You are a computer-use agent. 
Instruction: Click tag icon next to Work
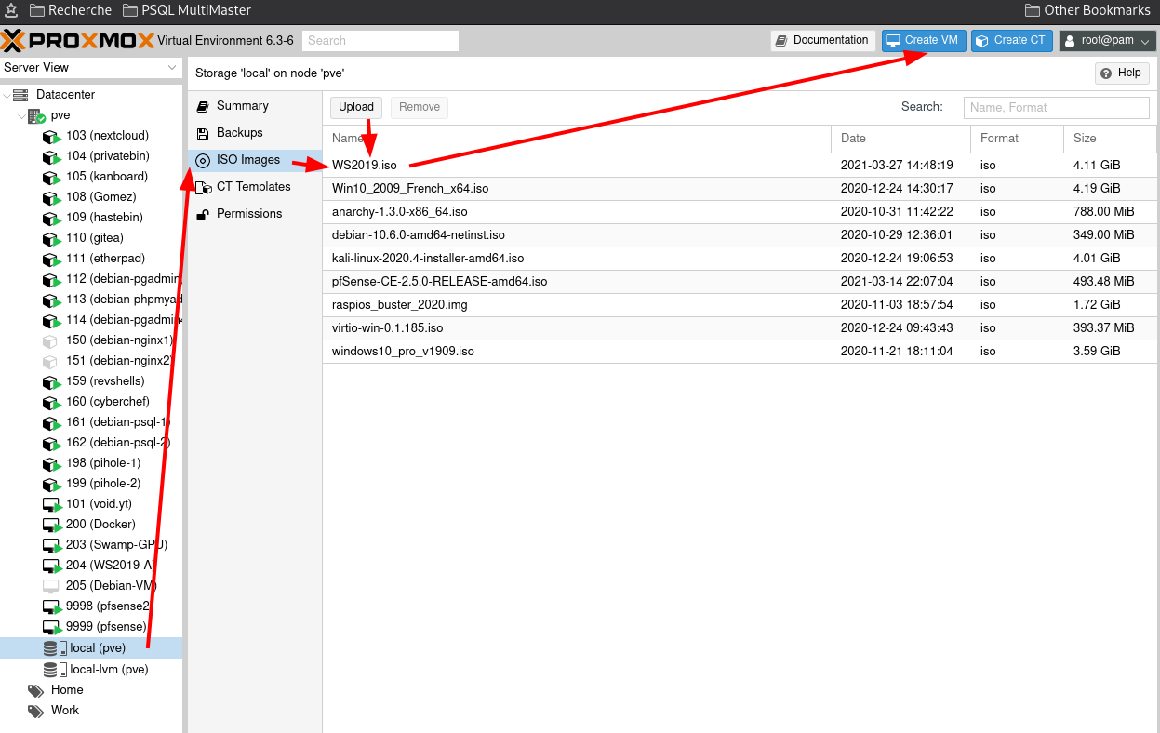(35, 712)
